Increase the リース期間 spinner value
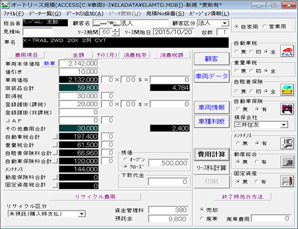298x229 pixels. (116, 30)
